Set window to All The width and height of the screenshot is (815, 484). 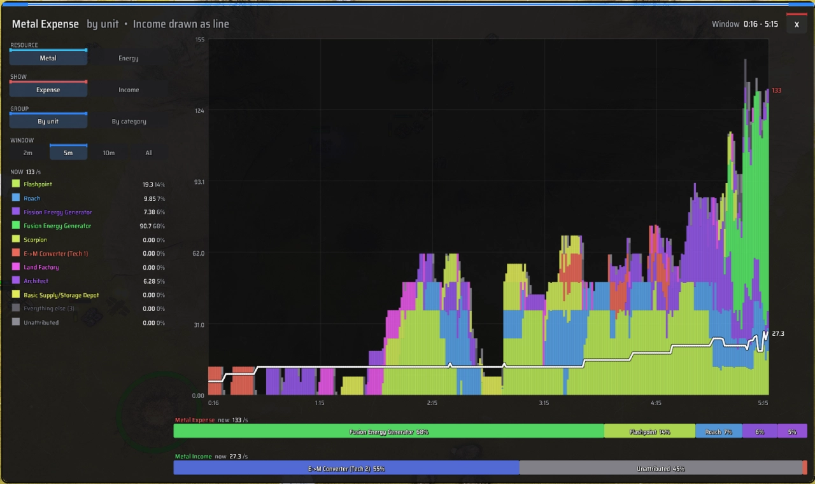coord(149,153)
